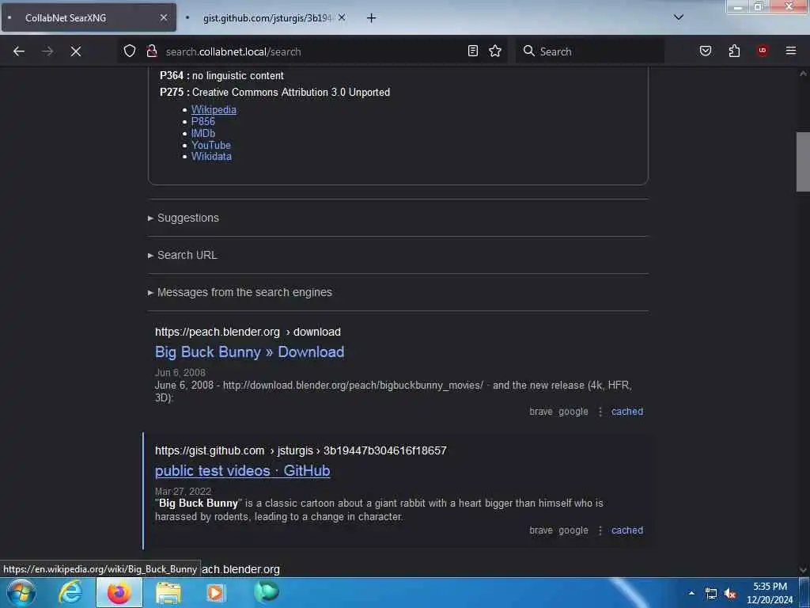Open the Windows Start menu
This screenshot has height=608, width=810.
pyautogui.click(x=21, y=592)
